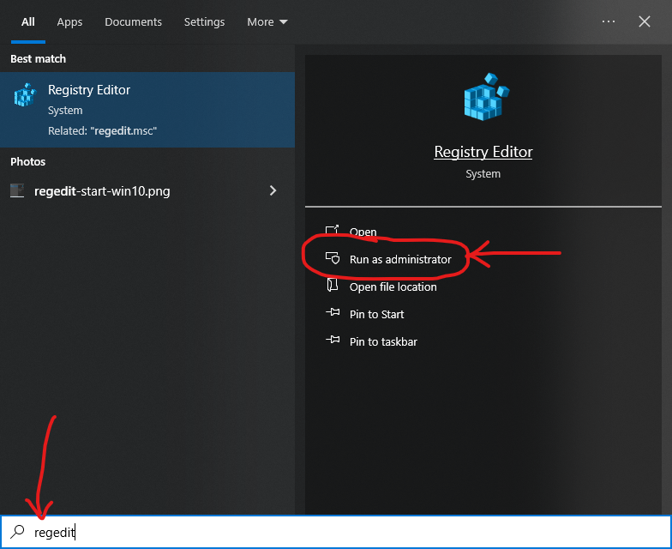Click the Best match header
This screenshot has height=549, width=672.
tap(38, 58)
